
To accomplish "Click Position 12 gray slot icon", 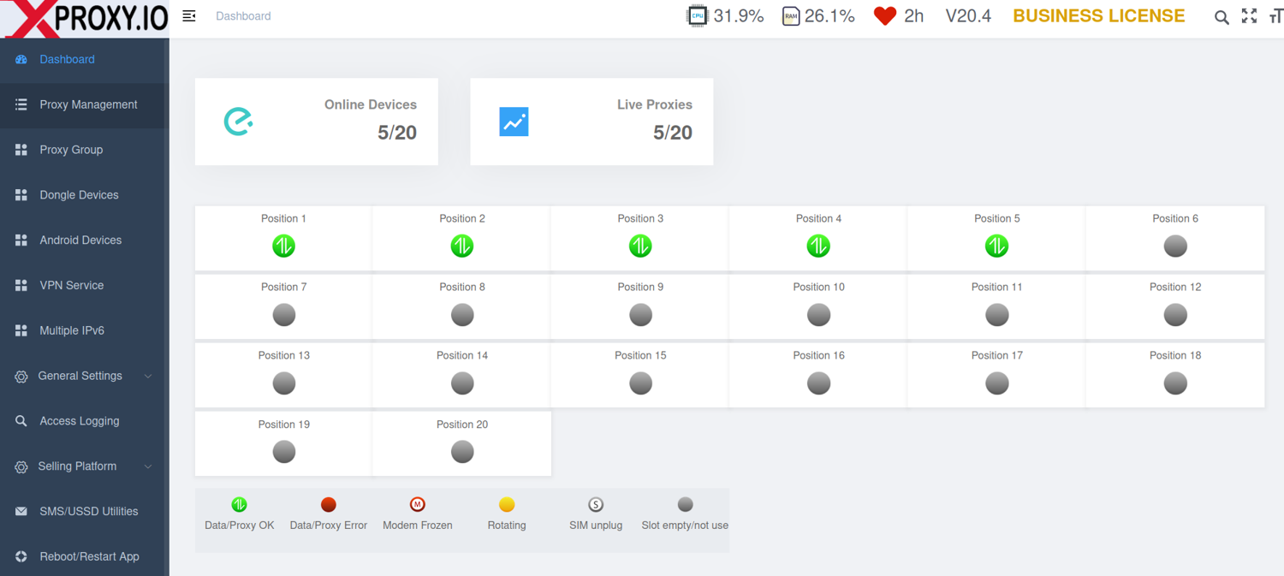I will click(1175, 315).
